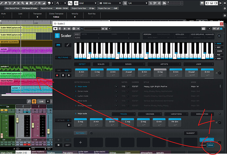Open the 1000 ms grid type dropdown
The width and height of the screenshot is (227, 155).
tap(110, 3)
